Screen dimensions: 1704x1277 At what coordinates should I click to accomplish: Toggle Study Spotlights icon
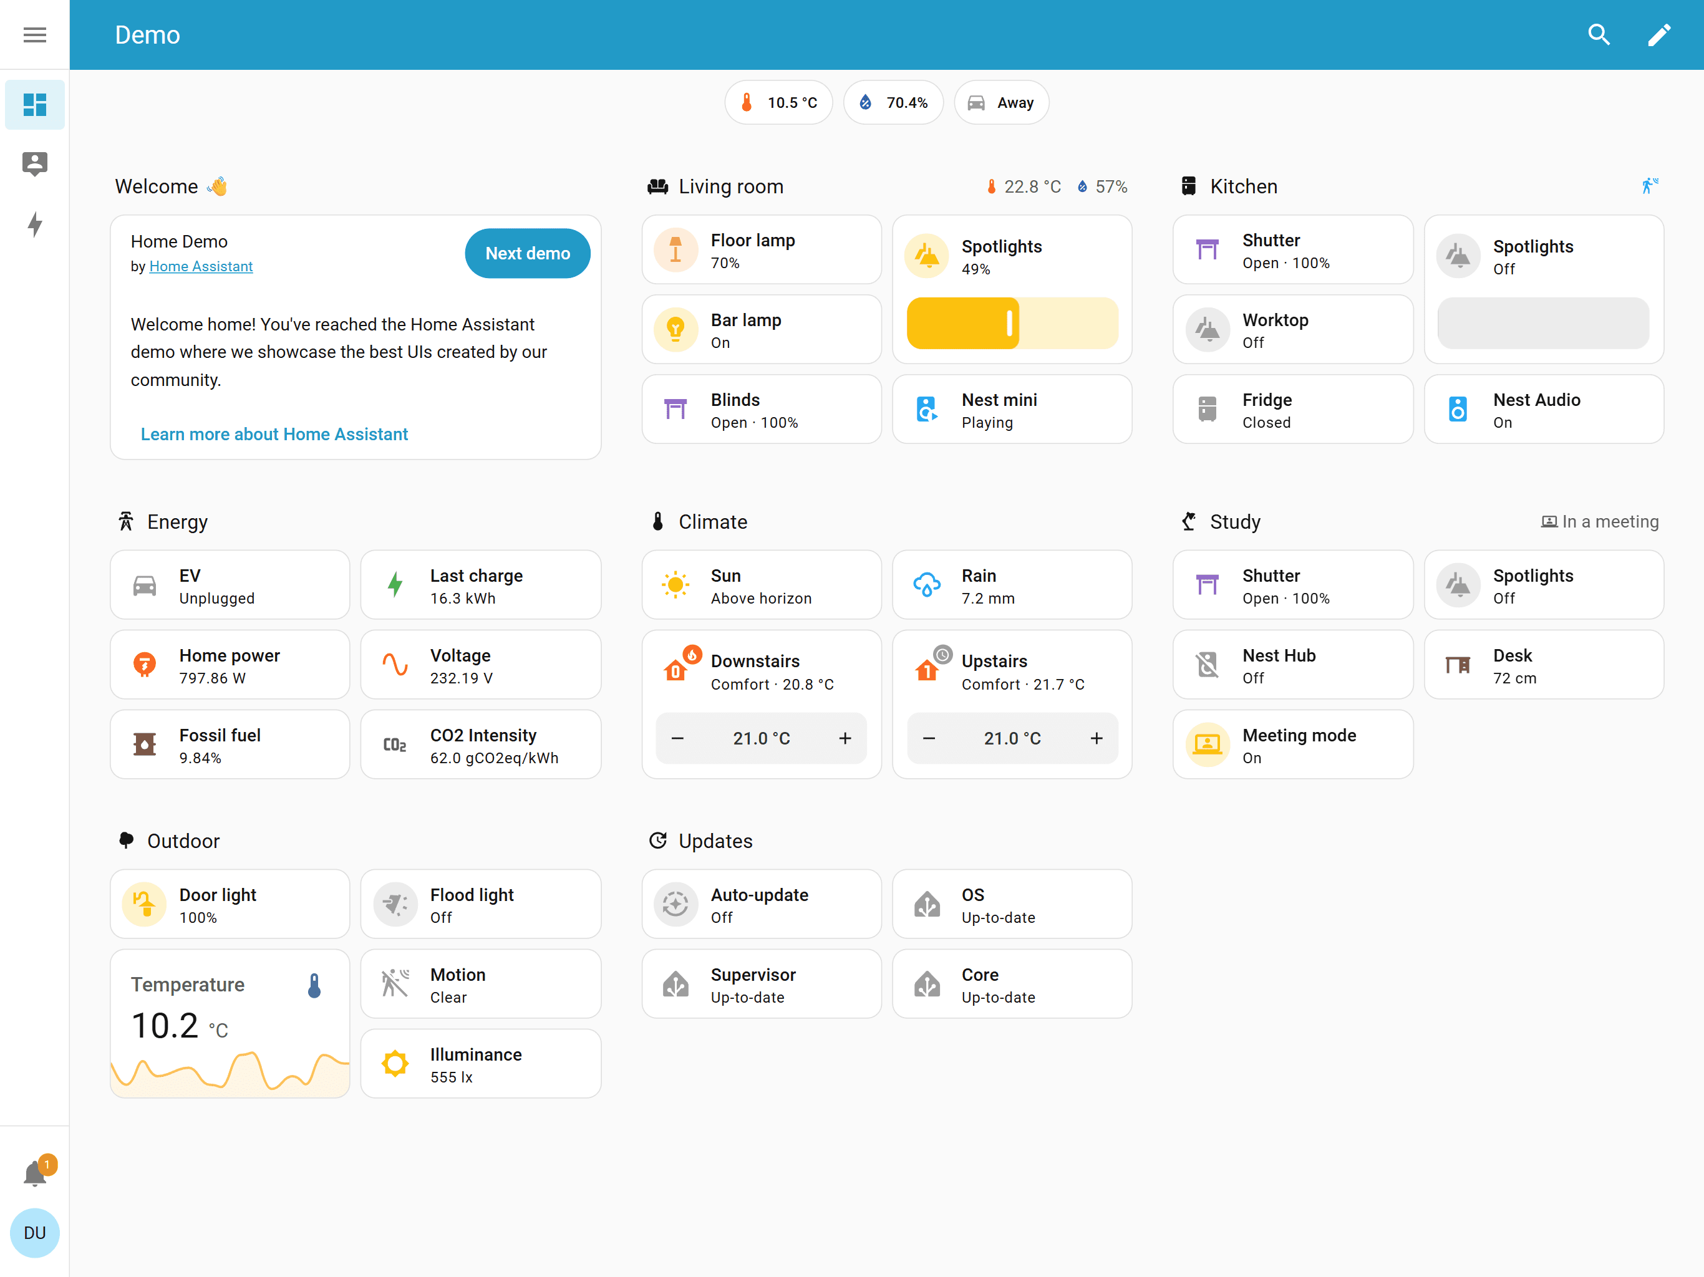click(x=1458, y=585)
